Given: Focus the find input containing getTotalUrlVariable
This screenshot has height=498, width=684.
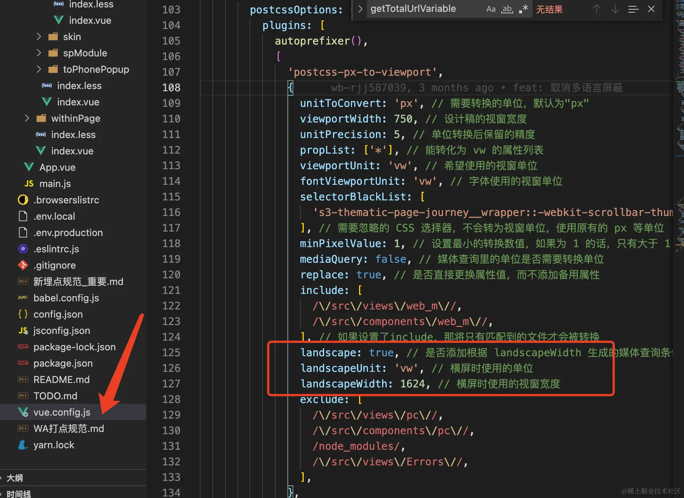Looking at the screenshot, I should tap(425, 9).
